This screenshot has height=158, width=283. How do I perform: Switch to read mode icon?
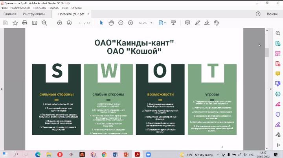pos(173,23)
